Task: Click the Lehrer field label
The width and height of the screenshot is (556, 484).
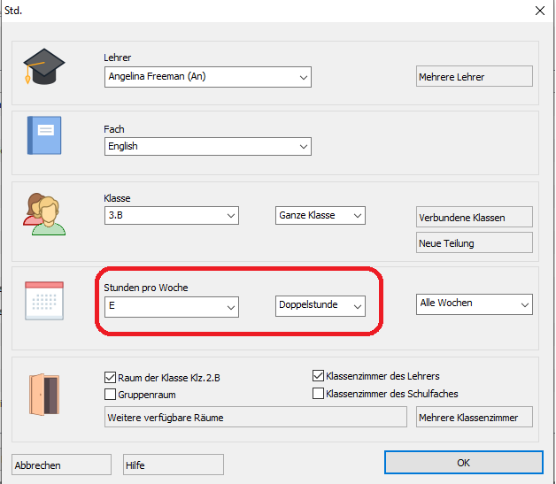Action: click(x=118, y=58)
